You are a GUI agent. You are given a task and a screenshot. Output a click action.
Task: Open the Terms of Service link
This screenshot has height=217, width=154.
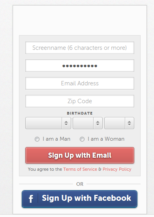click(x=80, y=169)
